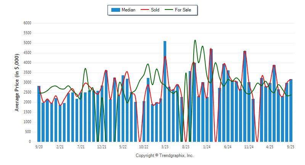Image resolution: width=305 pixels, height=165 pixels.
Task: Click the Average Price y-axis title
Action: click(x=17, y=82)
